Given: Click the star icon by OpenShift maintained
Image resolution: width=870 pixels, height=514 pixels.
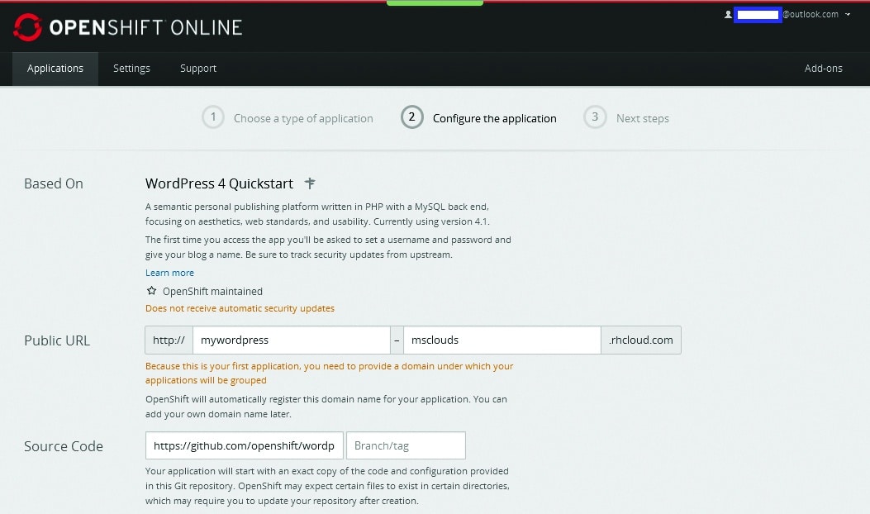Looking at the screenshot, I should coord(151,290).
